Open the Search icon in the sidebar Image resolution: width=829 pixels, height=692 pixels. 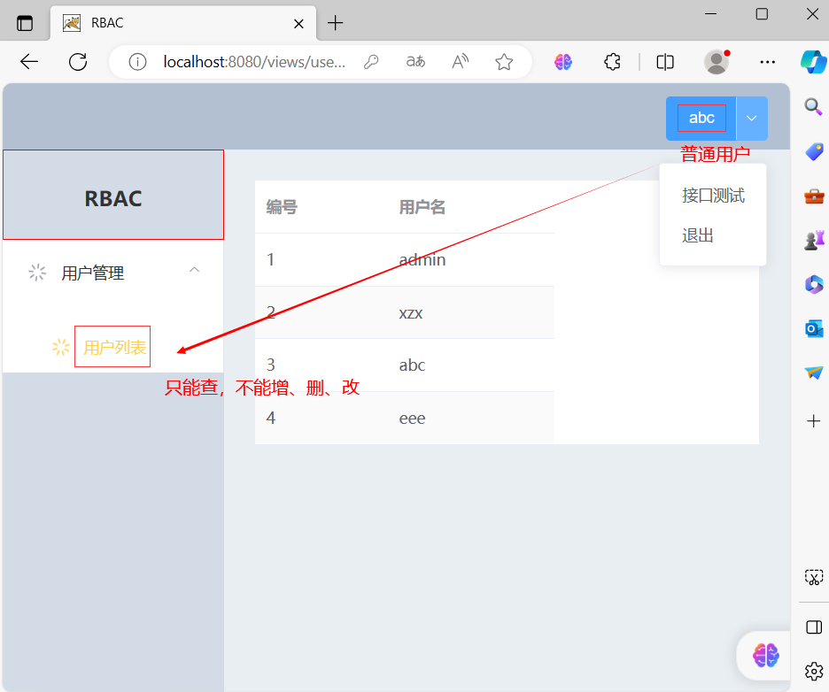813,106
